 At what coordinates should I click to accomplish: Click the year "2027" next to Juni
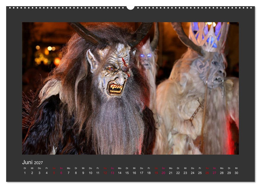click(x=38, y=163)
